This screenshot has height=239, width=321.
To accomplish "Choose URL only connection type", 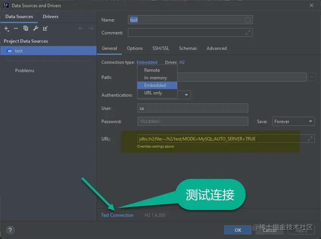I will 157,93.
